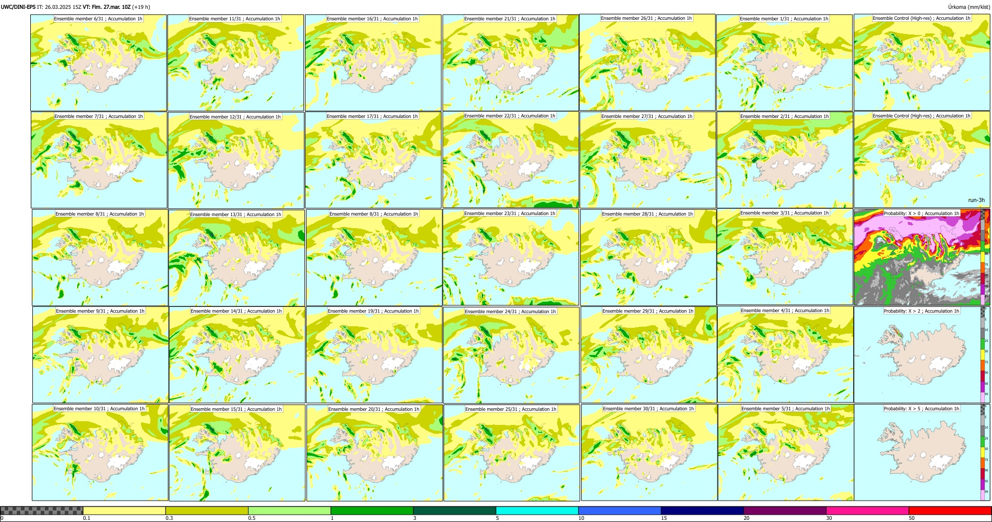Open the Ensemble member 15/31 map
The image size is (992, 522).
click(237, 453)
